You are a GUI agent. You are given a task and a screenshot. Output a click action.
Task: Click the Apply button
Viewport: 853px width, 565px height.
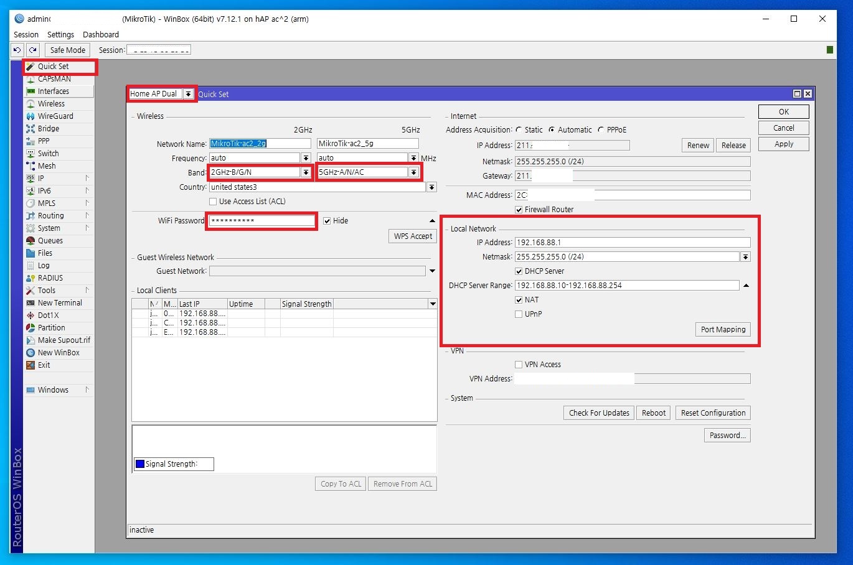(784, 144)
